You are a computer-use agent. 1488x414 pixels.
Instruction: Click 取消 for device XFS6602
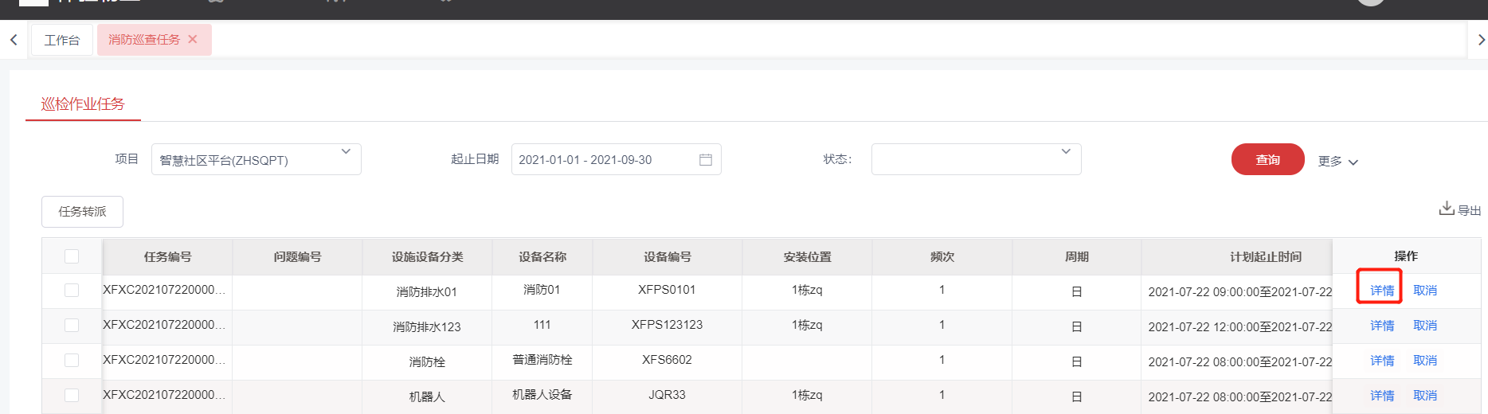click(1425, 361)
